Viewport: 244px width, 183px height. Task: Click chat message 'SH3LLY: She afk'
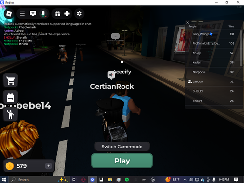coord(16,38)
